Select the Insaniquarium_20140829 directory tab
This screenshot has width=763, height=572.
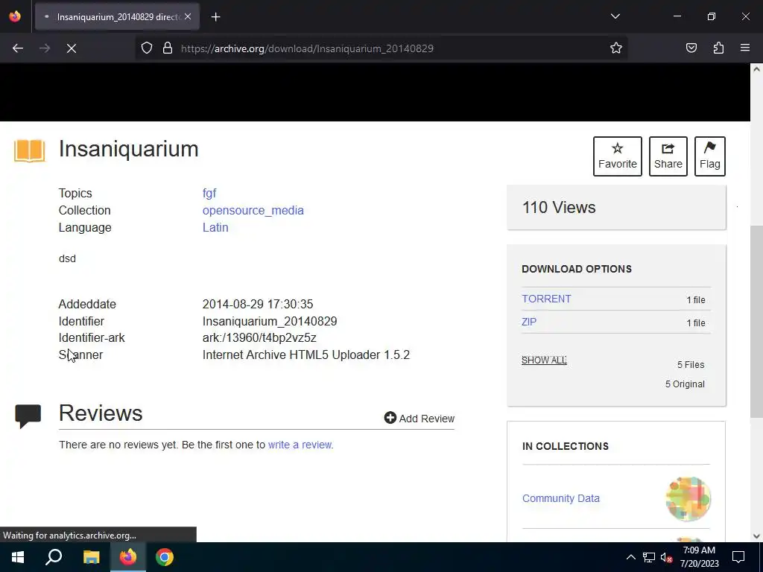117,16
